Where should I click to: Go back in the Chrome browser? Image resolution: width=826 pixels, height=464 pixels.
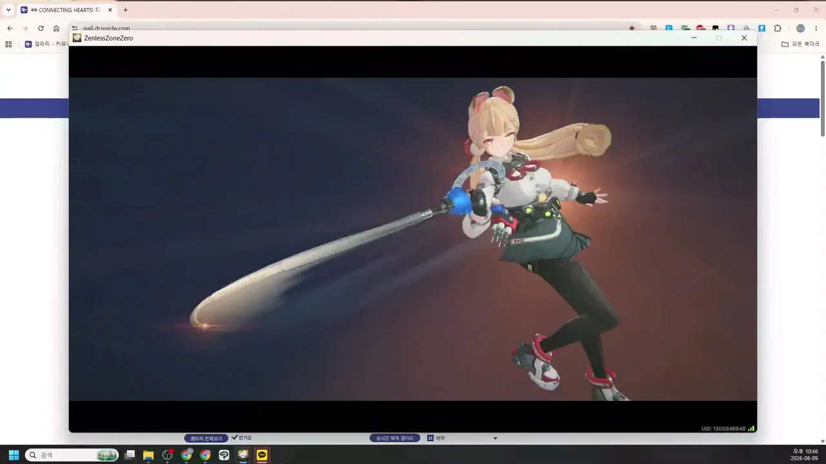10,28
